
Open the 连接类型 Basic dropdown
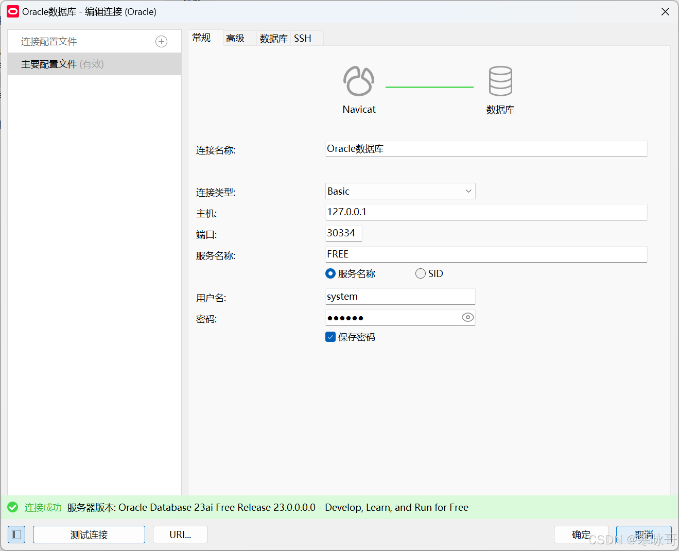[x=401, y=191]
